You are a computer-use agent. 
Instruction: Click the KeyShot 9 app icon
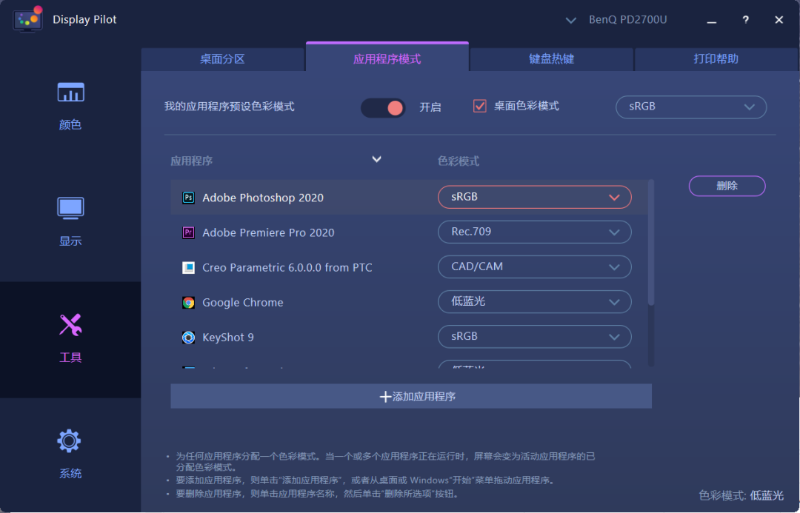[187, 337]
